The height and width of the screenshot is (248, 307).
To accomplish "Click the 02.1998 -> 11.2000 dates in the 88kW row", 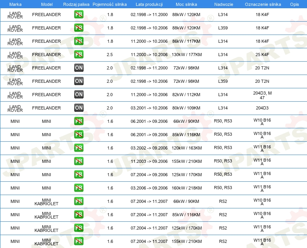I will click(149, 15).
